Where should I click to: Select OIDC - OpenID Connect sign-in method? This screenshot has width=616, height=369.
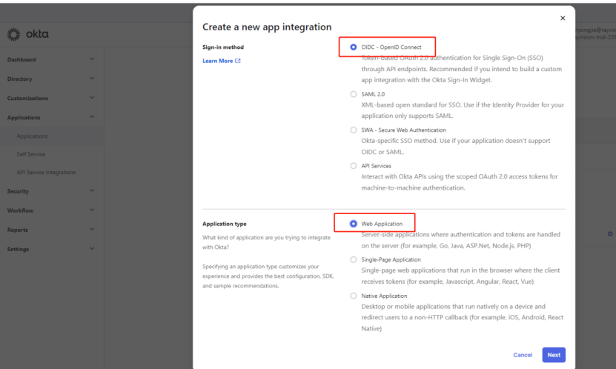point(354,47)
